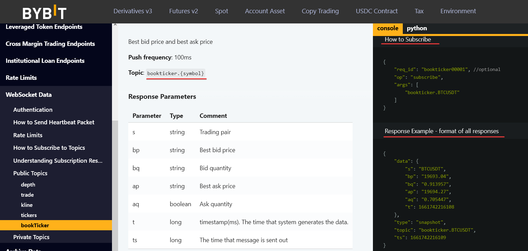This screenshot has height=251, width=528.
Task: Go to Spot documentation
Action: (222, 11)
